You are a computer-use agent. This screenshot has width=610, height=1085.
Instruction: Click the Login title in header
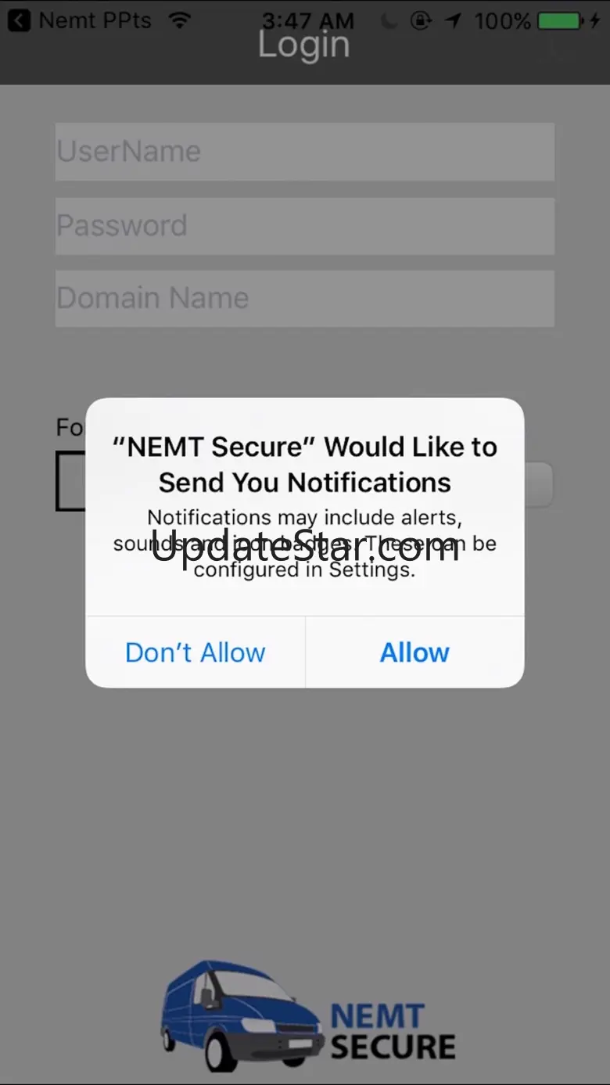pyautogui.click(x=304, y=47)
